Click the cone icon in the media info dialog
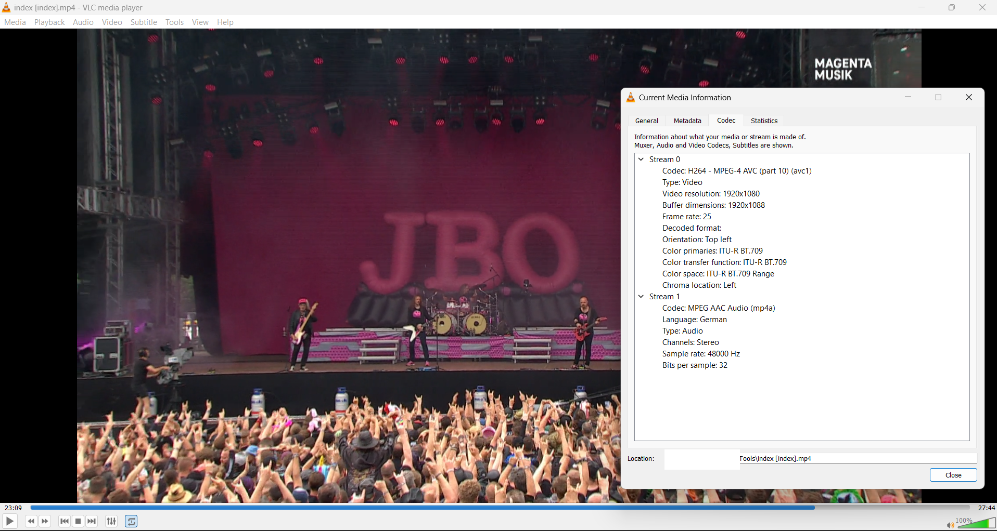 [x=631, y=98]
